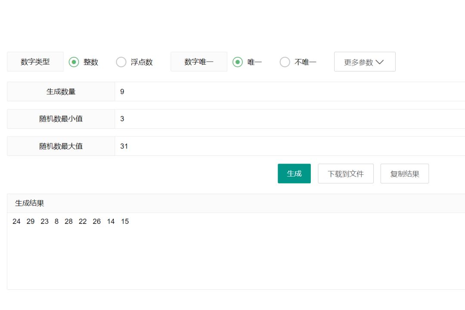
Task: Click the 生成结果 heading
Action: (30, 203)
